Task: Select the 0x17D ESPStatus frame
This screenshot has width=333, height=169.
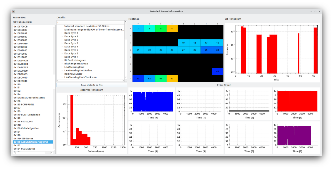Action: (x=23, y=138)
